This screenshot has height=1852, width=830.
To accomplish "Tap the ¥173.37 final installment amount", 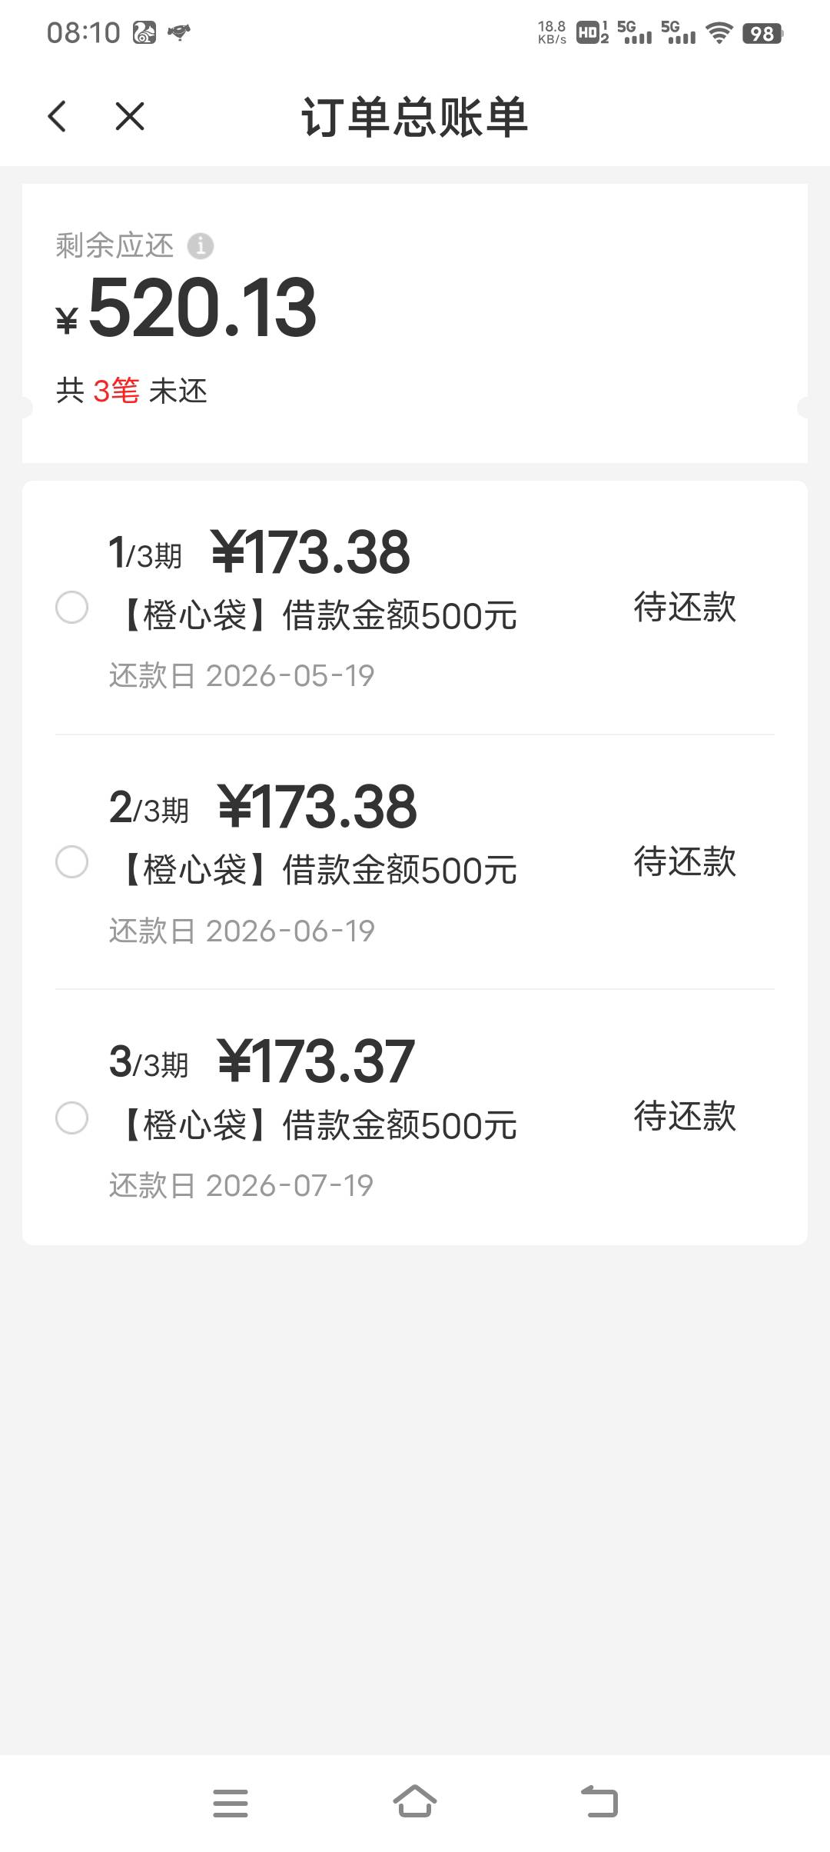I will [x=316, y=1061].
